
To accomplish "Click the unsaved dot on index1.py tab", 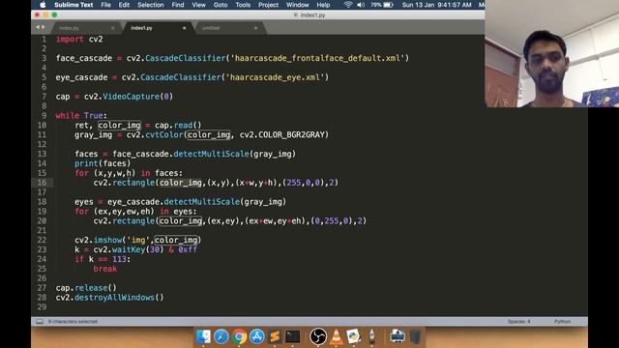I will pyautogui.click(x=185, y=28).
